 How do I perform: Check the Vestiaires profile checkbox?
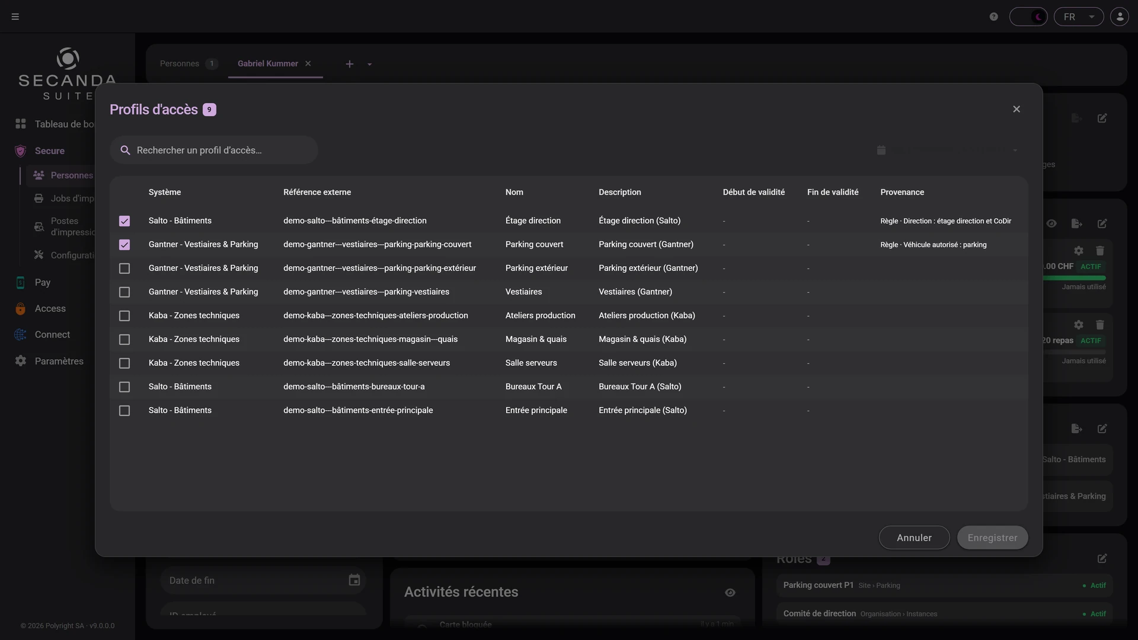(x=124, y=292)
